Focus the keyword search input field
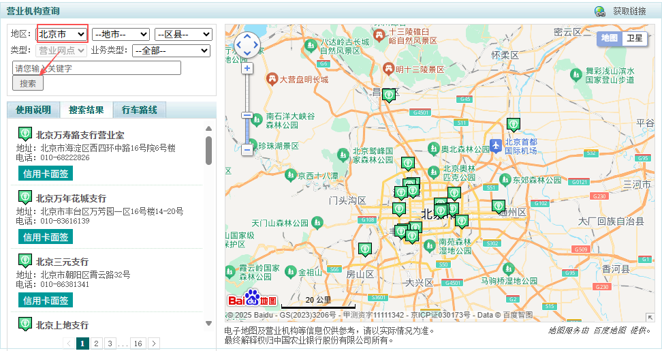 click(97, 68)
